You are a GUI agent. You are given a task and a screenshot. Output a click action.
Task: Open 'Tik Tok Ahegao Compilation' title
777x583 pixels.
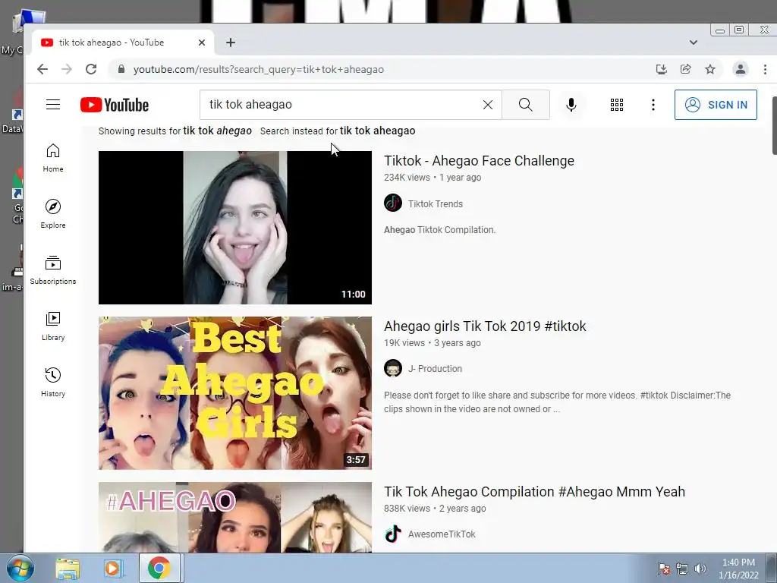coord(535,492)
